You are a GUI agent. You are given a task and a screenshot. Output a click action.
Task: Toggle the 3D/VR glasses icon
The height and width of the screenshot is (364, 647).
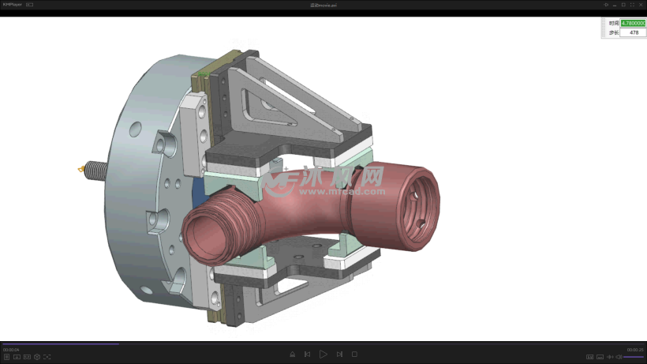pyautogui.click(x=28, y=357)
